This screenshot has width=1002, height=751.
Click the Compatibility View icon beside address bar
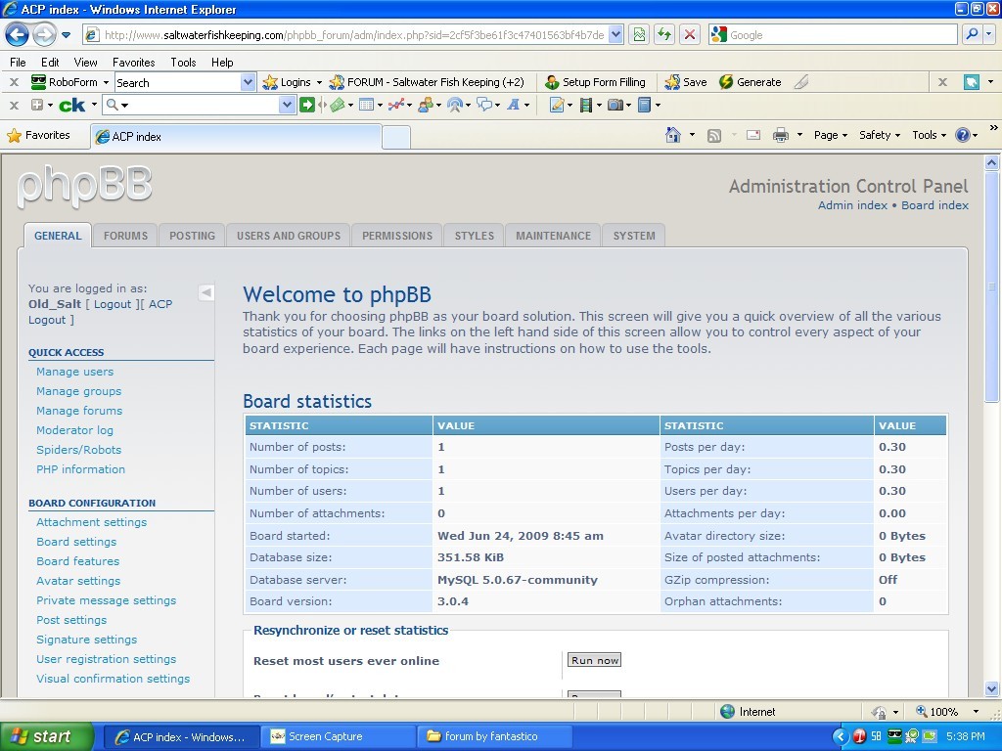coord(638,34)
